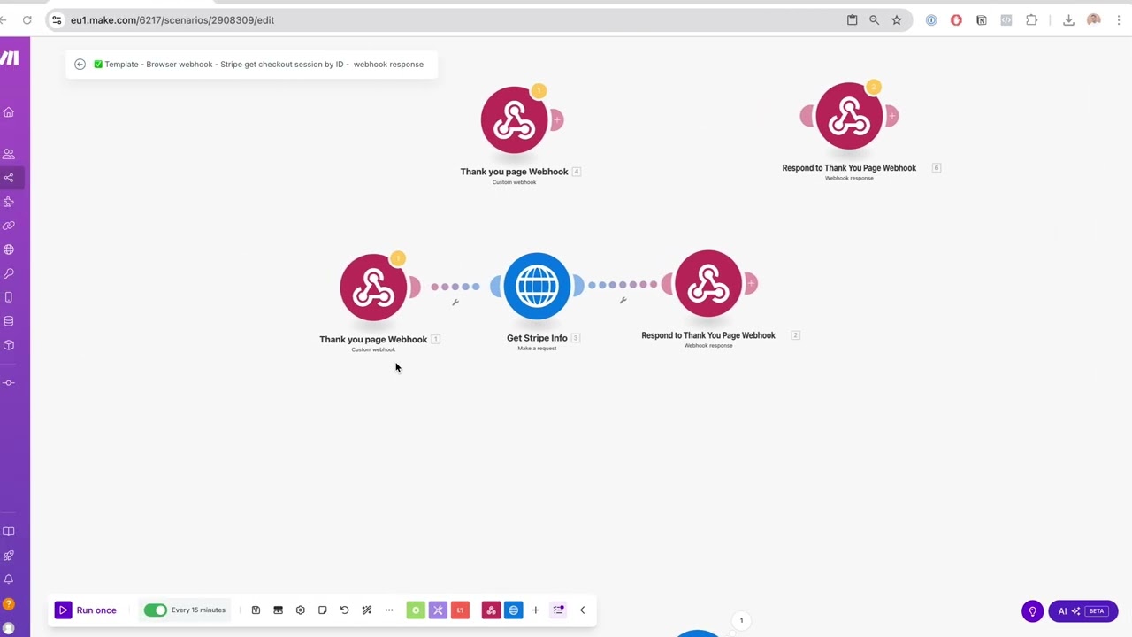Open browser downloads icon
Viewport: 1132px width, 637px height.
click(1068, 19)
